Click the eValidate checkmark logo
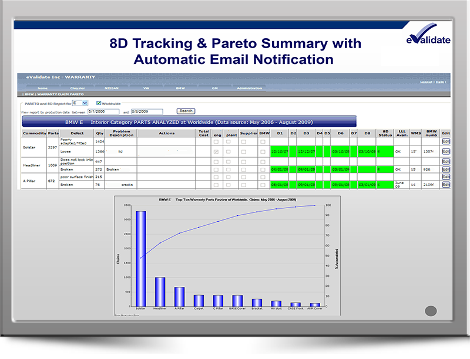The width and height of the screenshot is (470, 359). tap(428, 34)
